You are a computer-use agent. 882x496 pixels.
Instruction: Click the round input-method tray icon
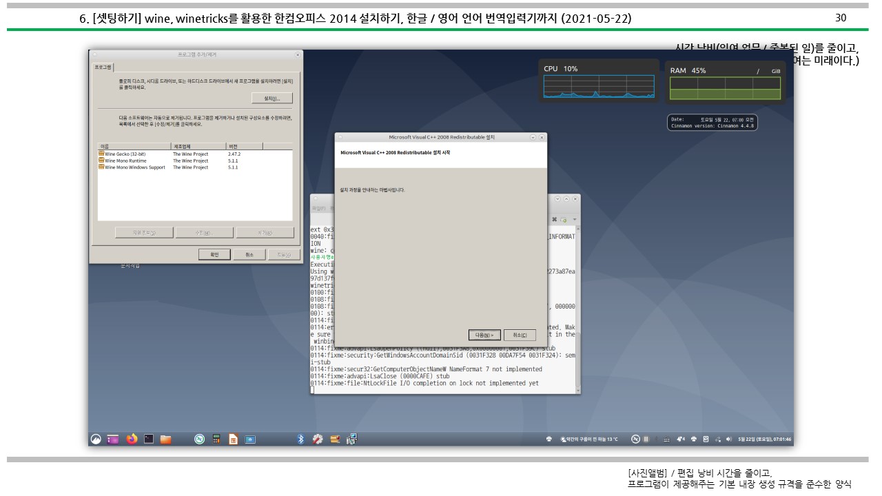635,439
